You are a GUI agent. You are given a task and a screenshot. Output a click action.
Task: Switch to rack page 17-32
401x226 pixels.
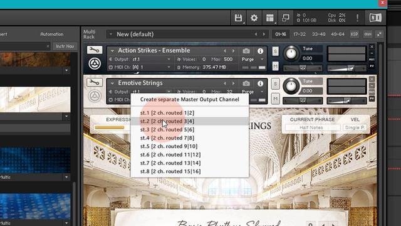point(299,34)
